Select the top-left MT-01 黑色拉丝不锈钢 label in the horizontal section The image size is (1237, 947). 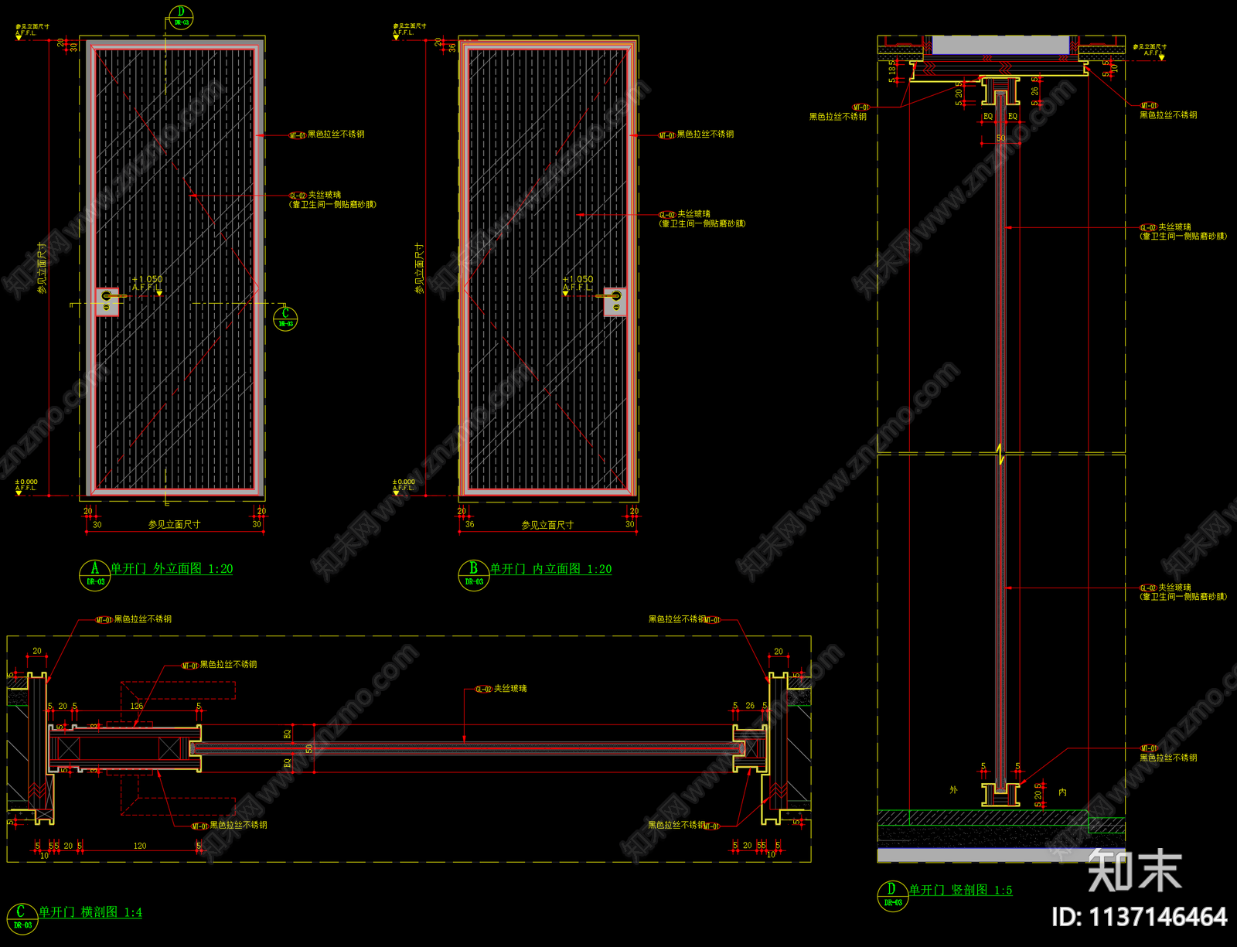pyautogui.click(x=134, y=619)
